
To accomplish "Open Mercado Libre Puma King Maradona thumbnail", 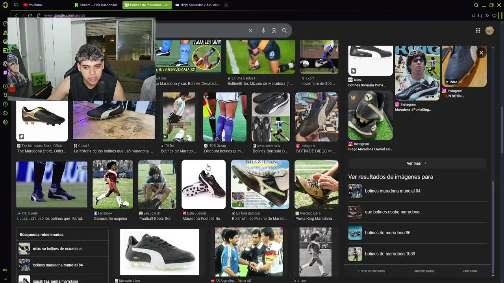I will pyautogui.click(x=316, y=184).
